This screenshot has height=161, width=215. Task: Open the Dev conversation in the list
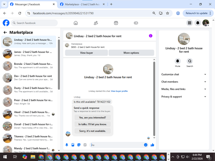(x=29, y=78)
